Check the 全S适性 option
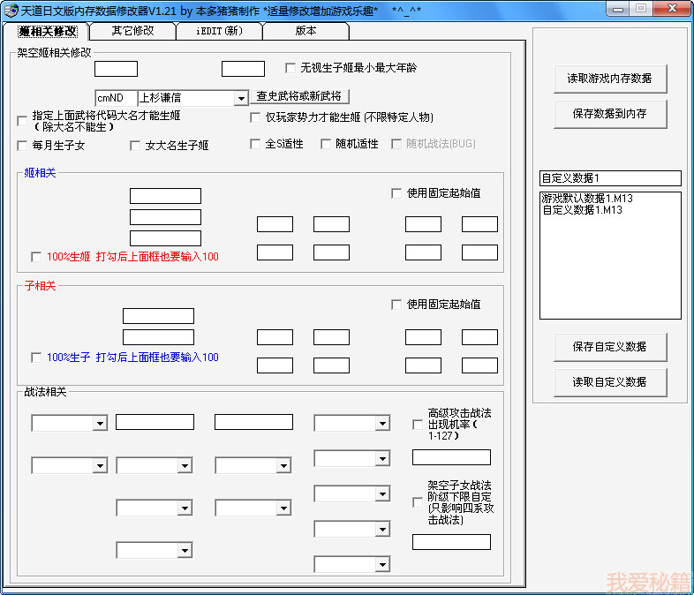The image size is (694, 595). 256,144
